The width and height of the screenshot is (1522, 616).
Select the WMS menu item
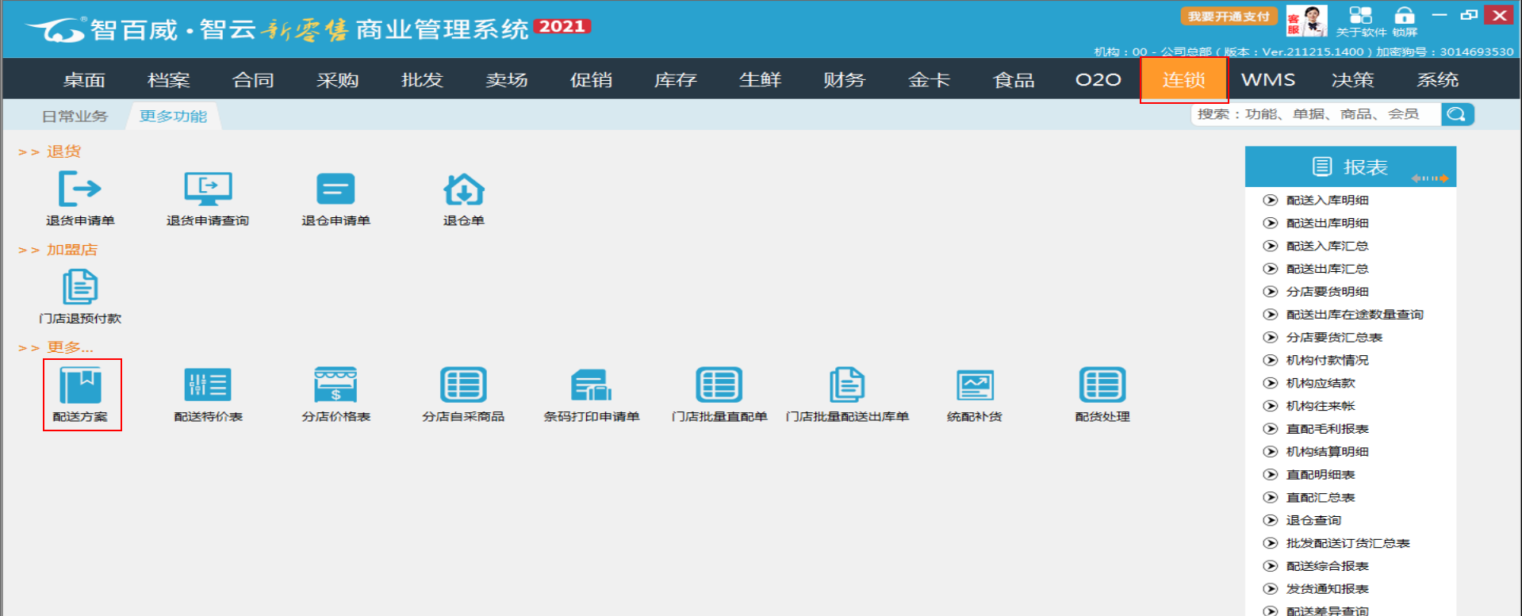(x=1267, y=80)
